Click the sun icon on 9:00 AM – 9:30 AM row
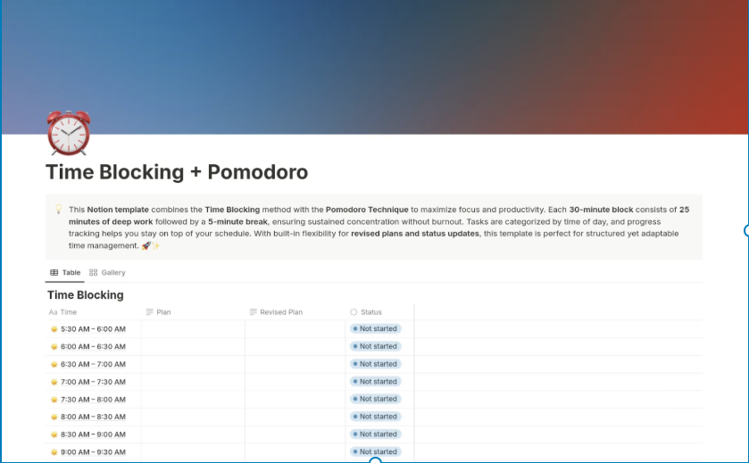The width and height of the screenshot is (749, 463). click(54, 452)
